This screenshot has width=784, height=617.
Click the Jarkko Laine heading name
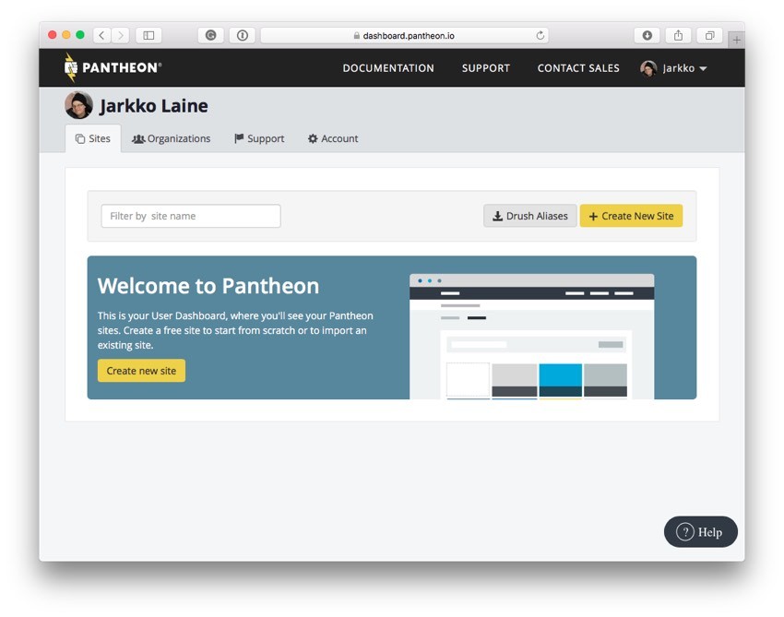pyautogui.click(x=153, y=106)
